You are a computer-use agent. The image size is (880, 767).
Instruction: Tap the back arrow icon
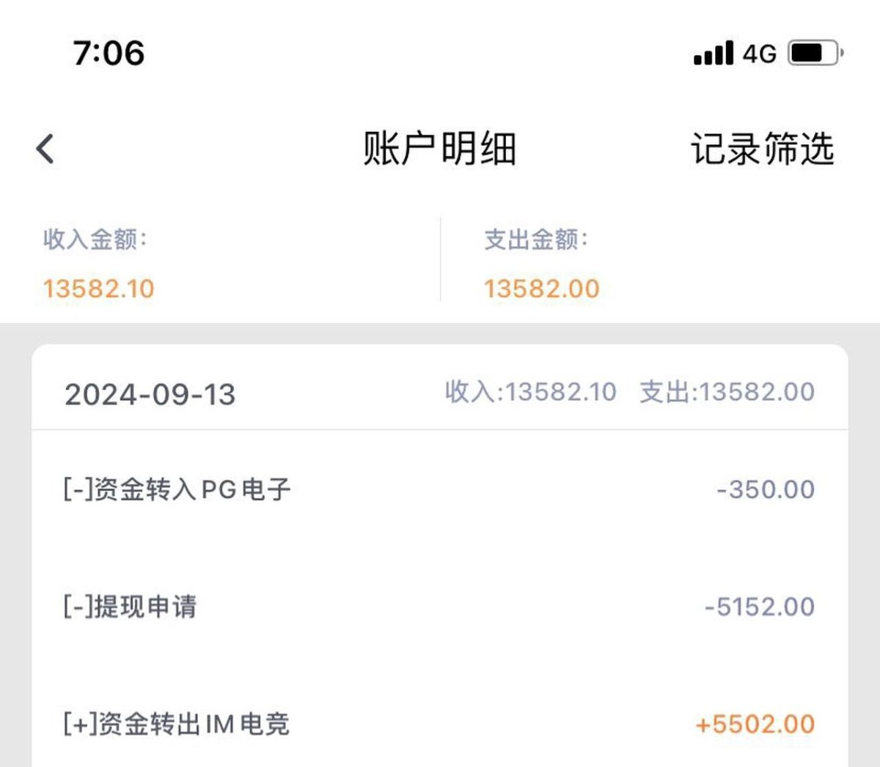[x=45, y=149]
